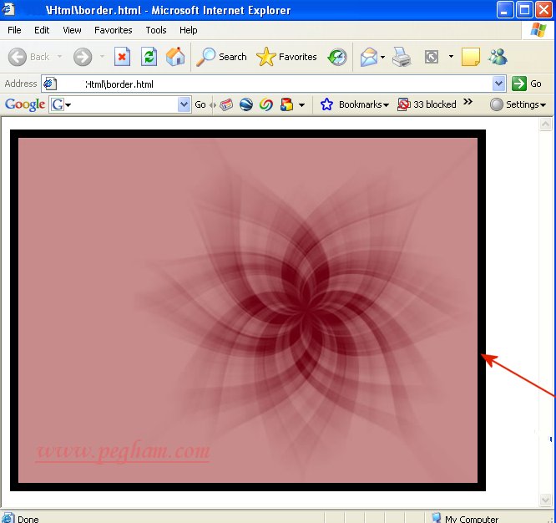The image size is (556, 523).
Task: Click the blue globe icon on Google toolbar
Action: [246, 104]
